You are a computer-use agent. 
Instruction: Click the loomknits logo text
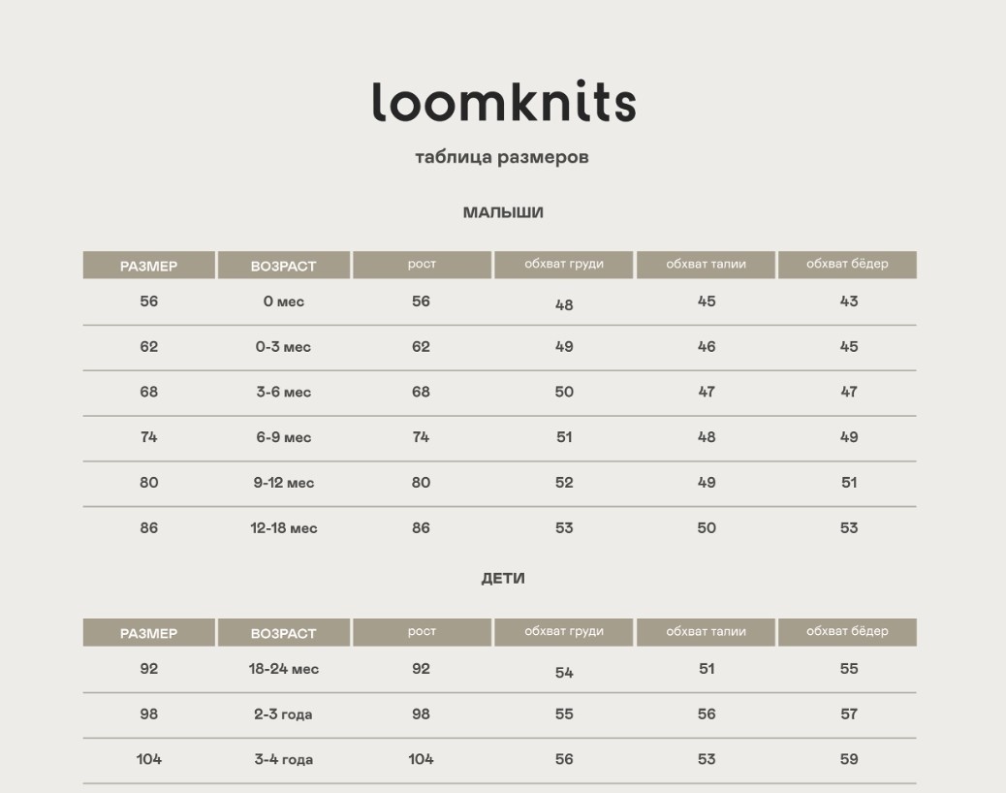point(504,102)
